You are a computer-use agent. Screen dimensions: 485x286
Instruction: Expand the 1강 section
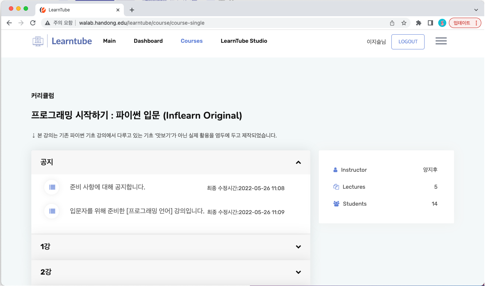coord(298,247)
